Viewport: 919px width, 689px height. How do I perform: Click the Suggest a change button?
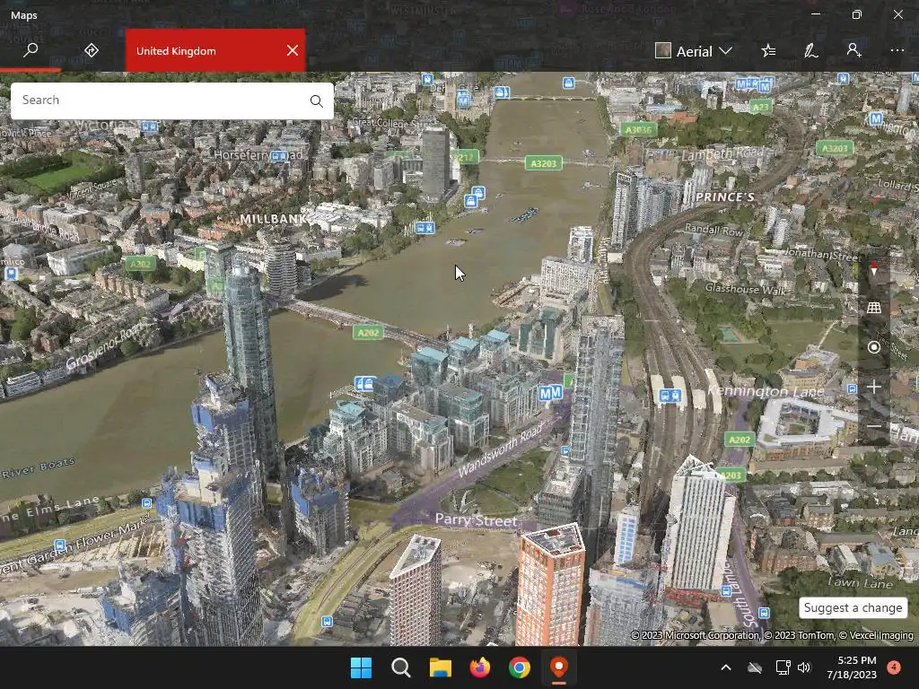tap(853, 607)
